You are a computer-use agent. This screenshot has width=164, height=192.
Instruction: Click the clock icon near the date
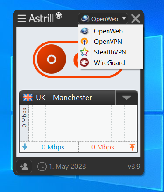click(x=42, y=167)
